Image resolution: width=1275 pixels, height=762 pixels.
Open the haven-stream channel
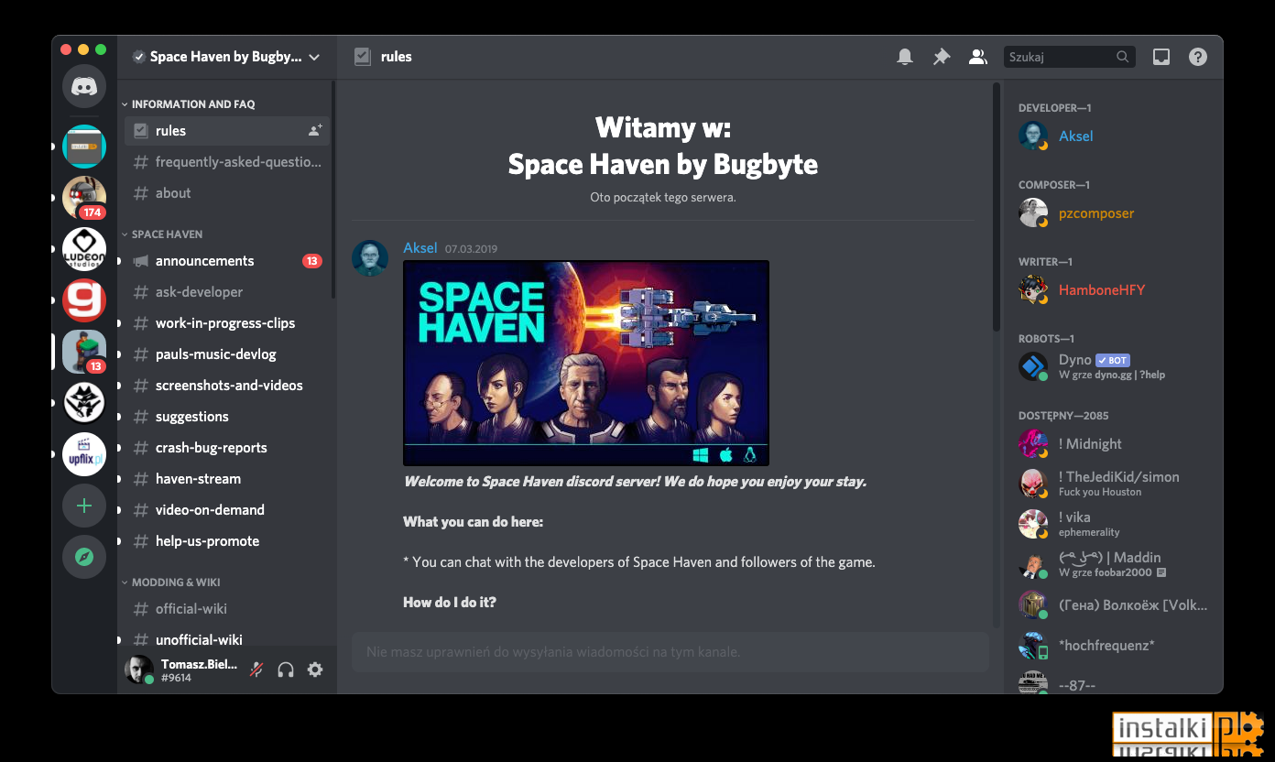coord(227,479)
